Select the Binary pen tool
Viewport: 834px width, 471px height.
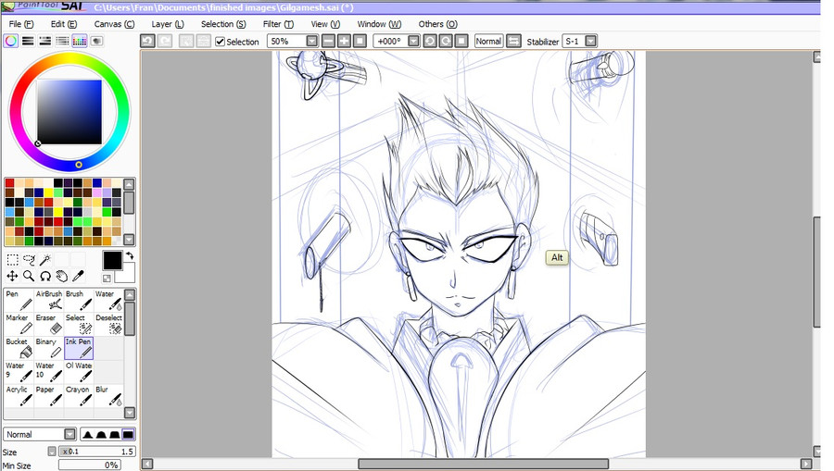[x=49, y=348]
